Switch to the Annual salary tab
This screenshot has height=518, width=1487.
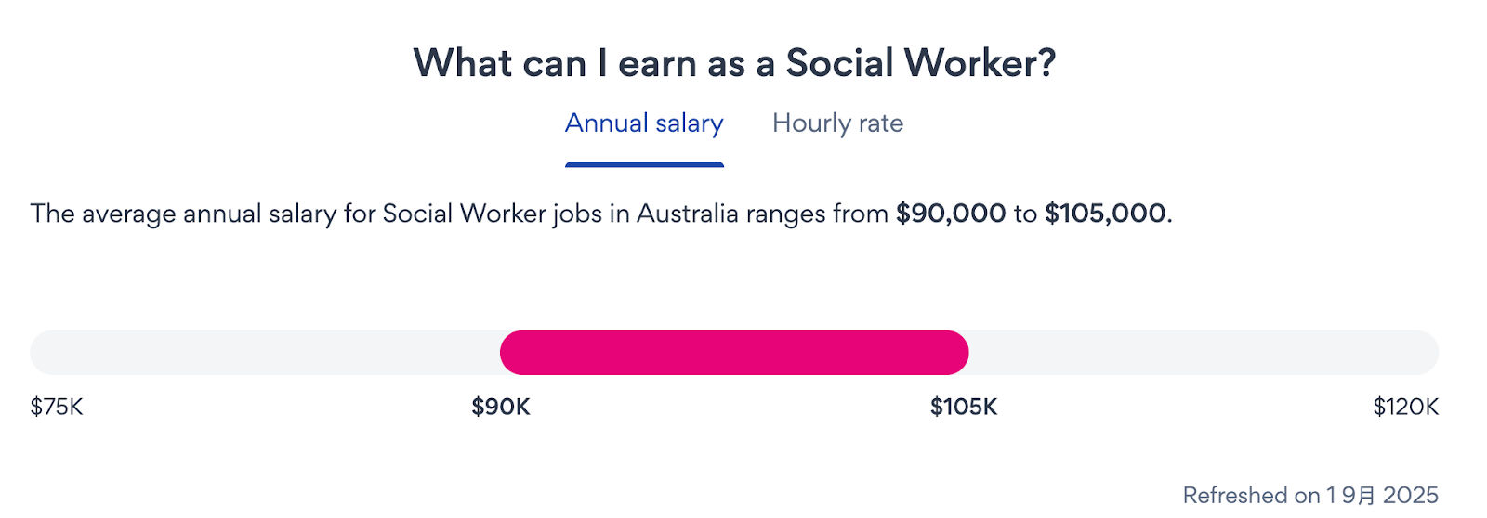coord(644,123)
